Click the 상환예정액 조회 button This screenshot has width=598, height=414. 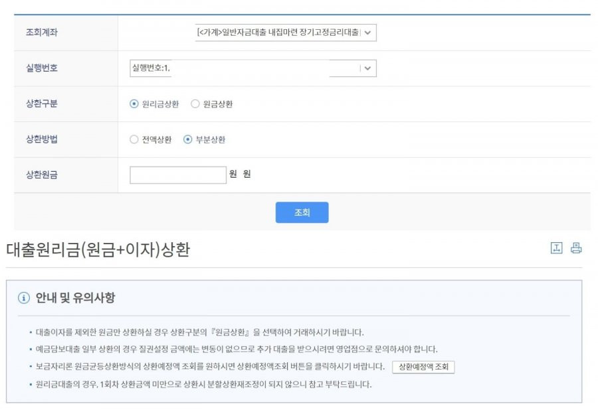(x=423, y=367)
